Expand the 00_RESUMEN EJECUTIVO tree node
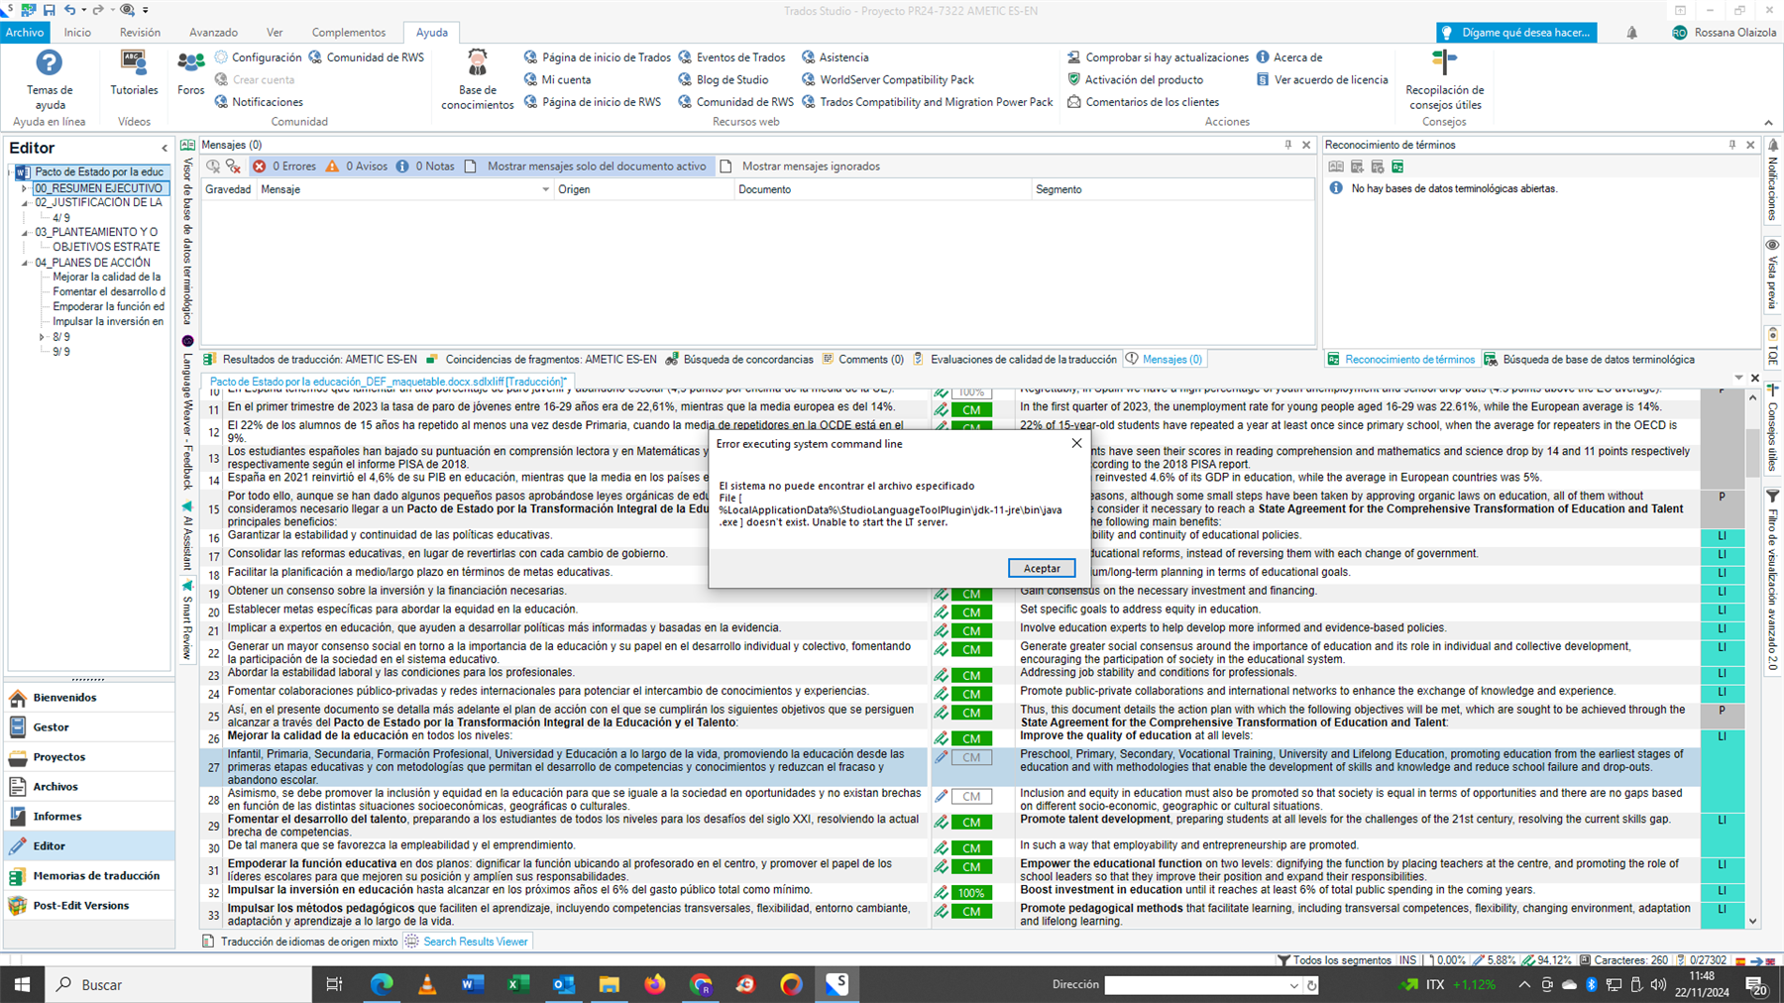The image size is (1784, 1003). pos(25,188)
